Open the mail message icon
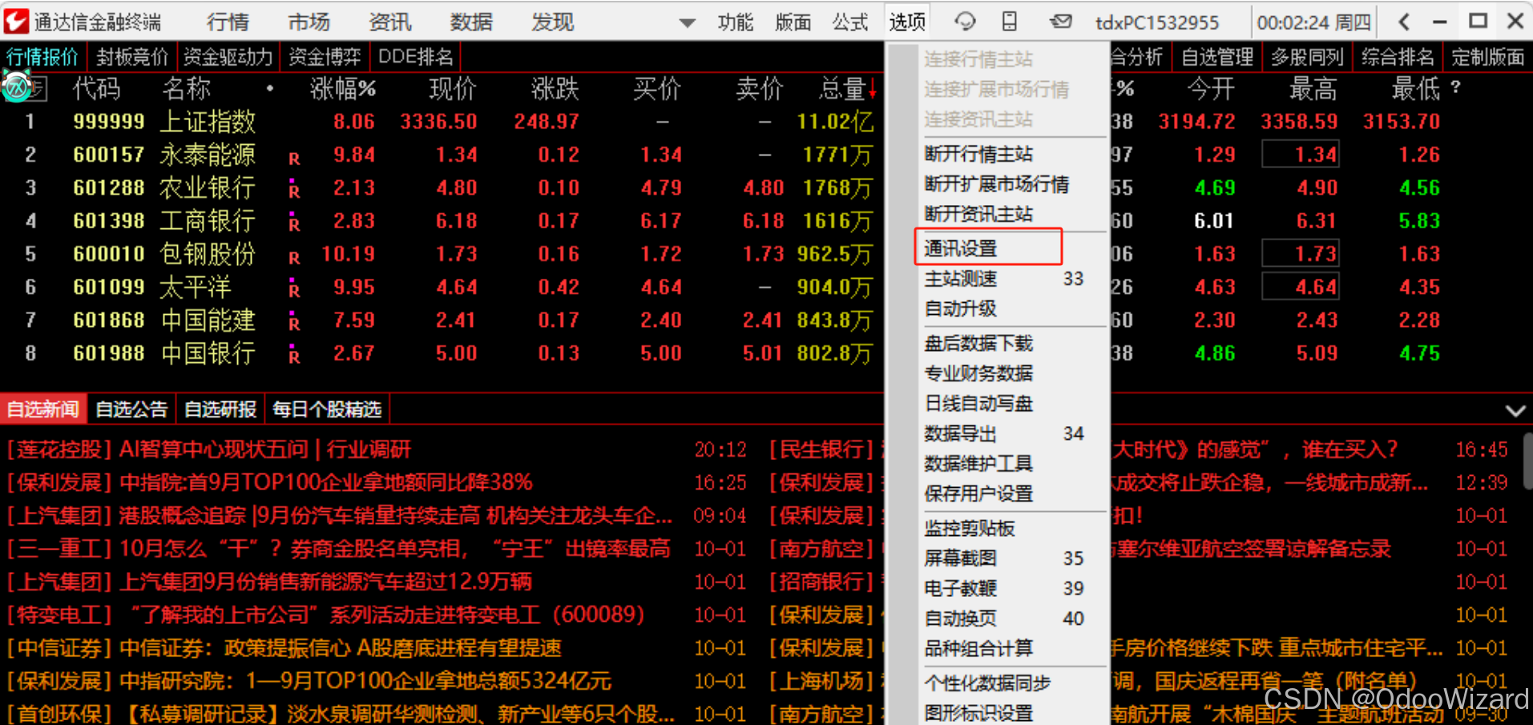The image size is (1533, 725). [x=1061, y=22]
